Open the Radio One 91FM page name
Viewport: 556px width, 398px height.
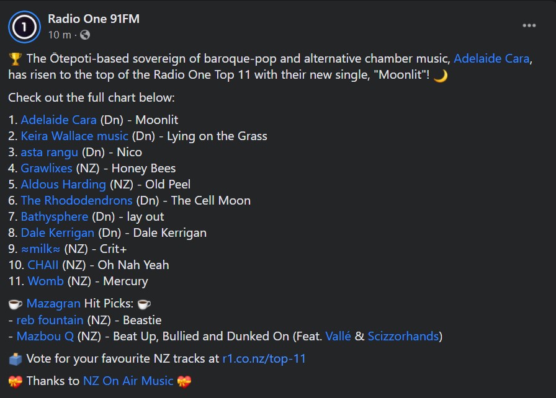point(94,19)
